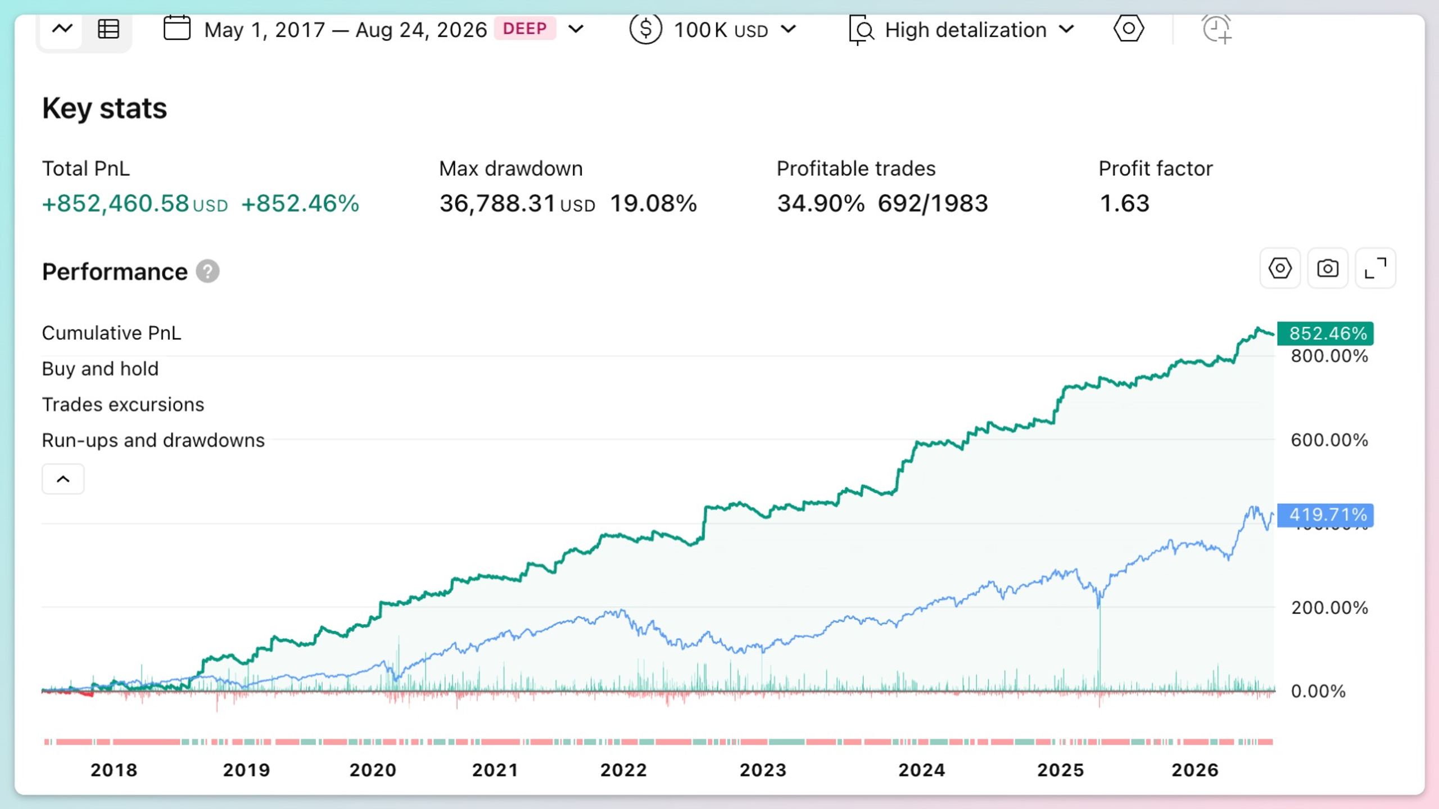Collapse the chart legend with the up chevron

(x=63, y=479)
